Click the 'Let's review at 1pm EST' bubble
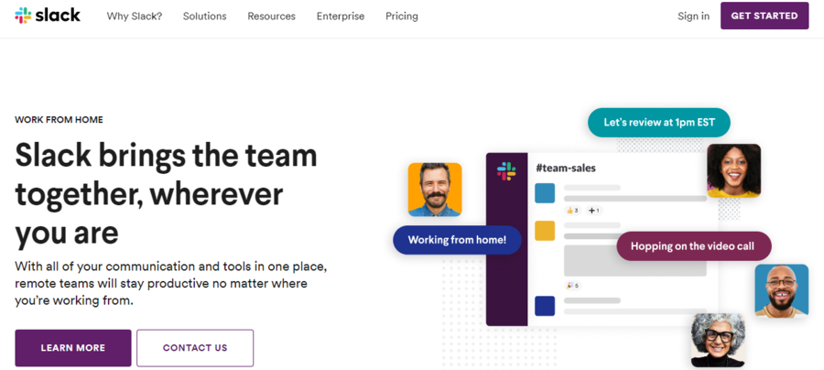This screenshot has height=370, width=824. coord(659,123)
